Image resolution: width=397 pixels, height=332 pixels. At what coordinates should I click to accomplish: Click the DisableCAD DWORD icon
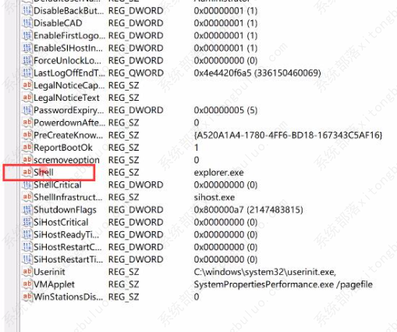27,23
